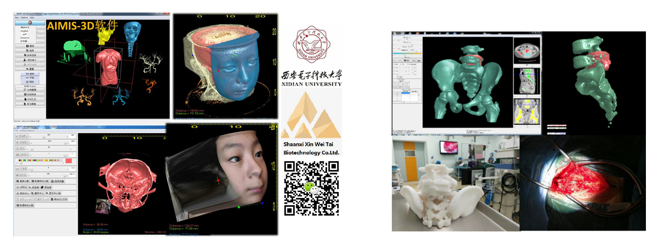Select 点阵云 point cloud mode
This screenshot has width=659, height=247.
(x=21, y=187)
